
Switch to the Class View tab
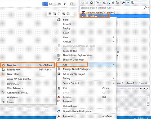pos(144,83)
